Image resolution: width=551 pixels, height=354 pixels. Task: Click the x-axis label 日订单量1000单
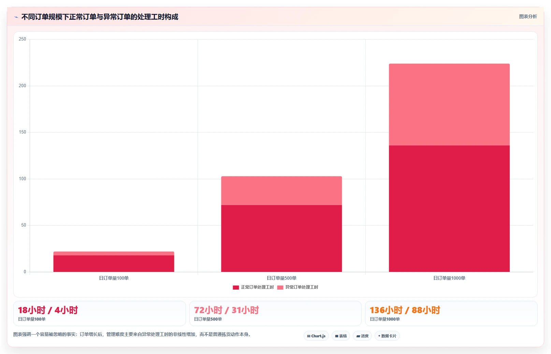point(449,278)
